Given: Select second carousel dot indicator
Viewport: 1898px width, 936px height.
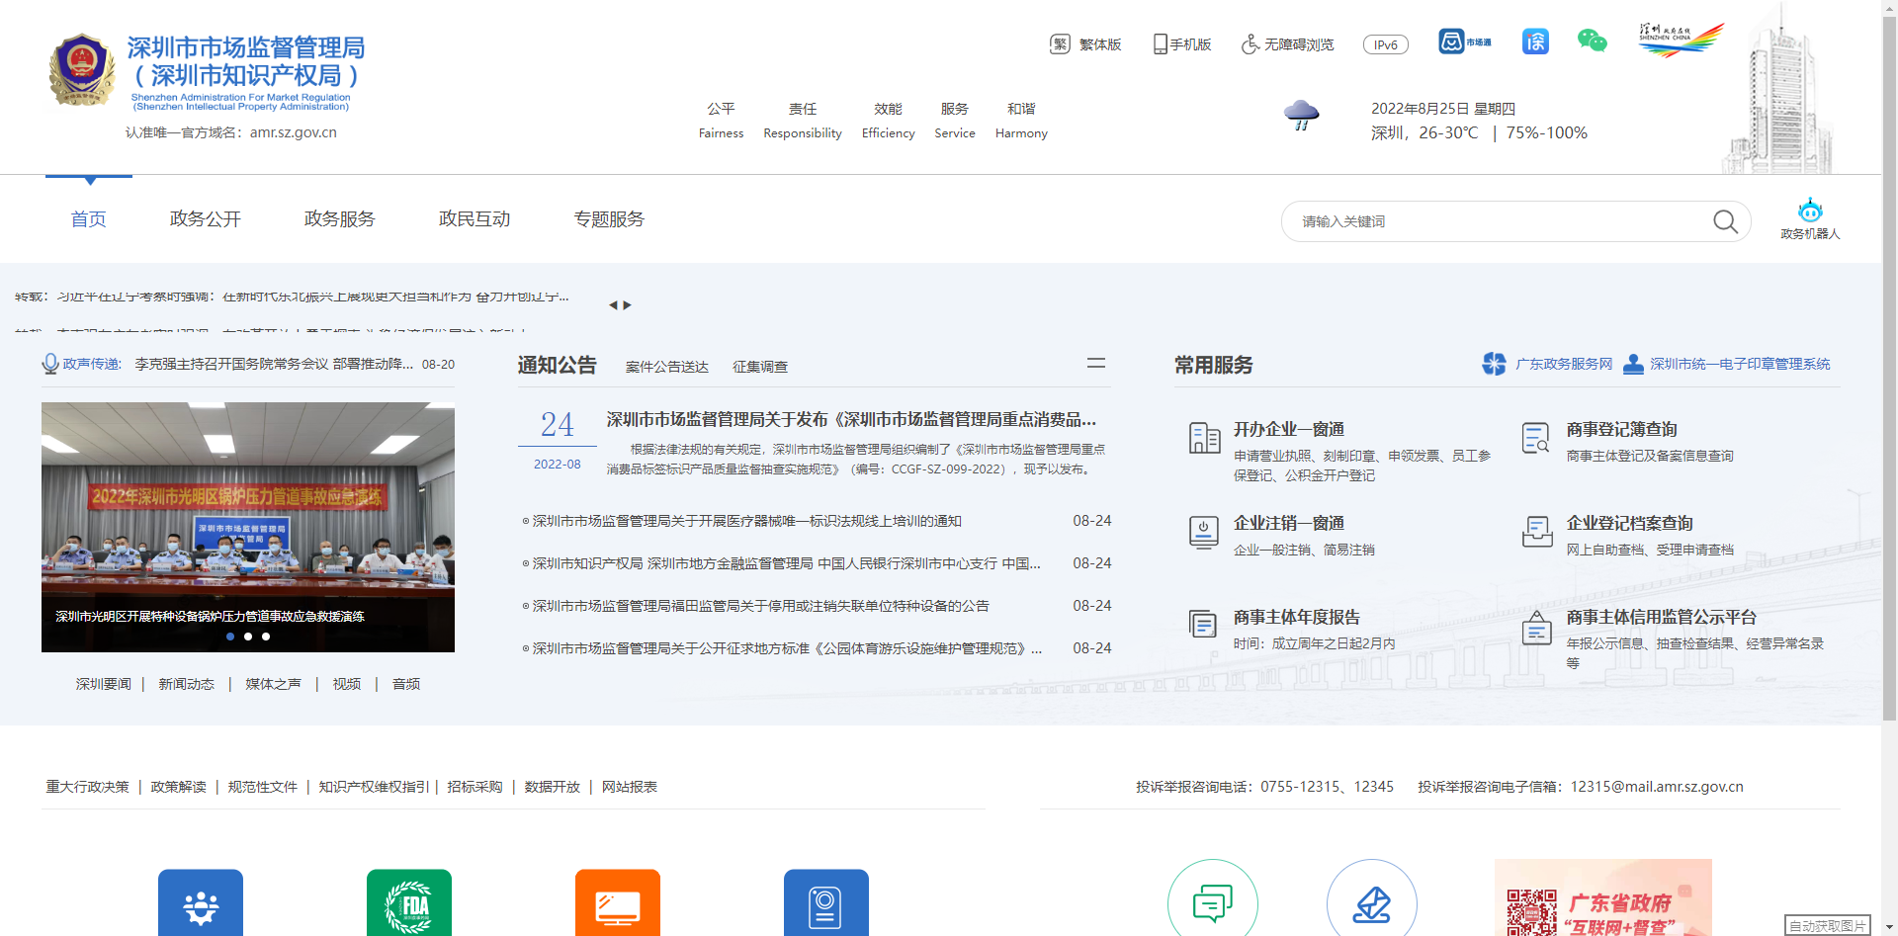Looking at the screenshot, I should tap(248, 637).
